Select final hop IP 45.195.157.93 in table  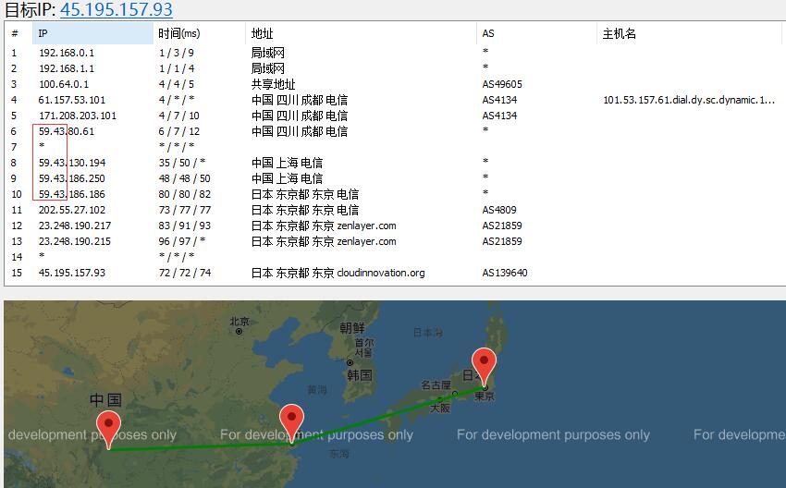click(x=72, y=273)
